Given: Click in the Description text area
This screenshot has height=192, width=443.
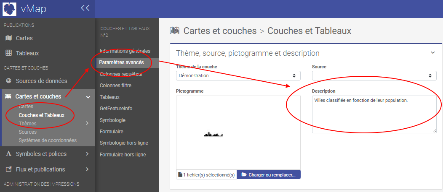Looking at the screenshot, I should [374, 114].
